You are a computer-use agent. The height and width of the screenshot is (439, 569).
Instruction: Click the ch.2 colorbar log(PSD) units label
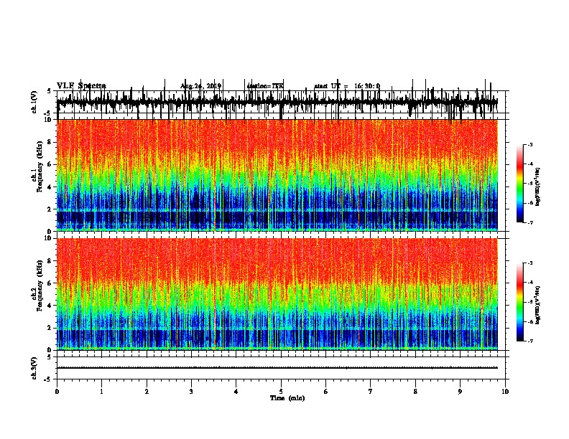(x=538, y=305)
